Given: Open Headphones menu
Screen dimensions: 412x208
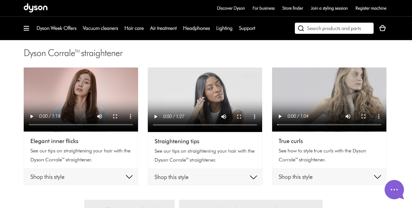Looking at the screenshot, I should 196,28.
